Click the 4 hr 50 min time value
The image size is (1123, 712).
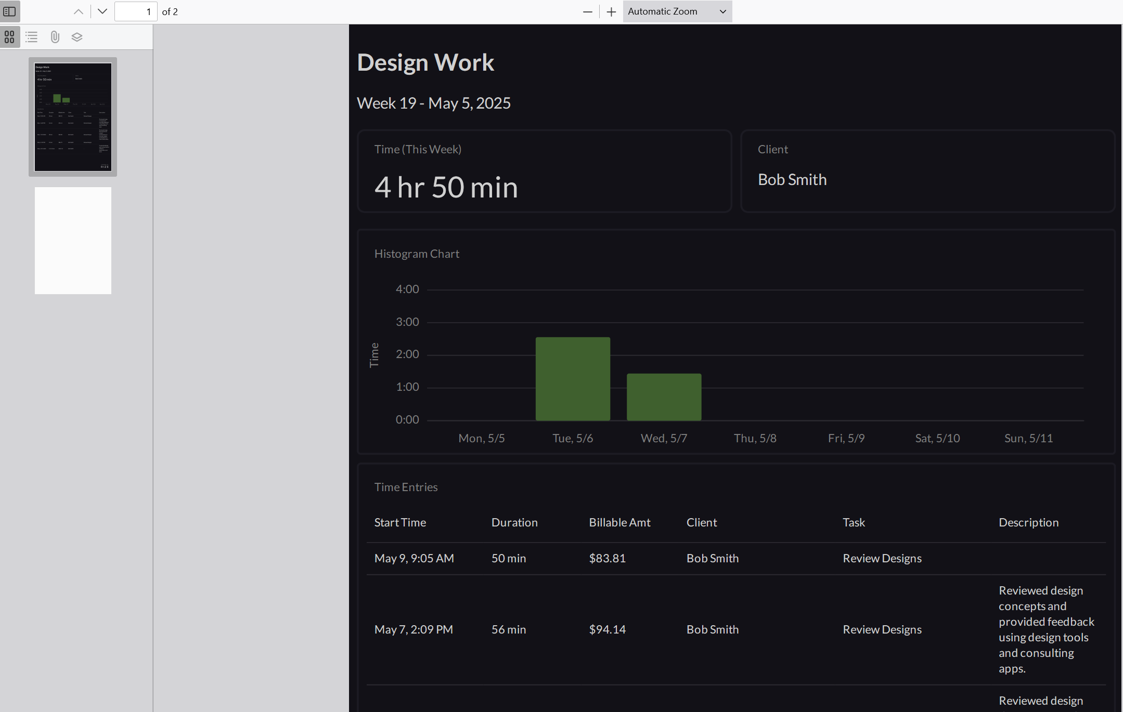pos(445,187)
